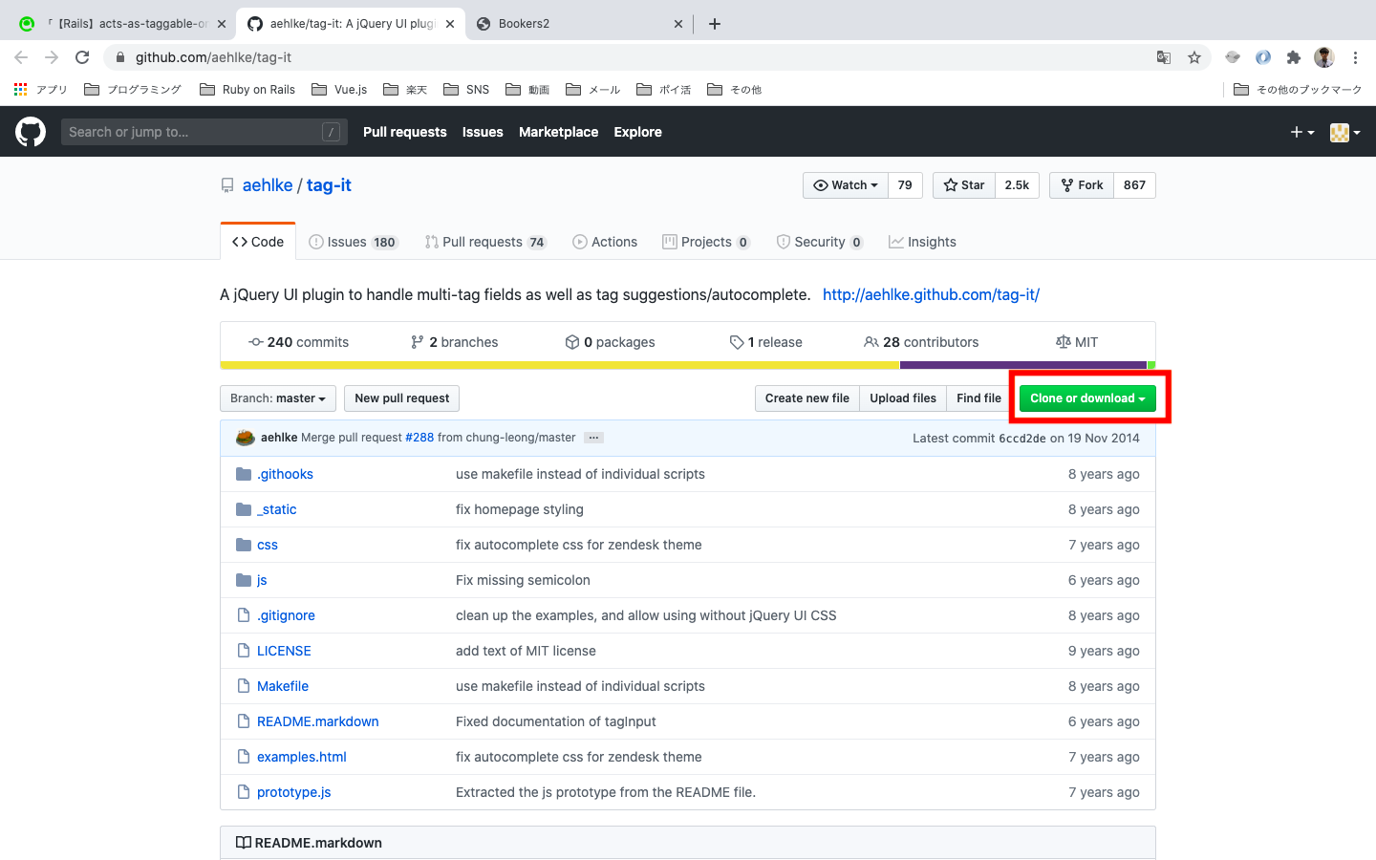Screen dimensions: 1376x860
Task: Click the yellow language bar segment
Action: click(x=560, y=365)
